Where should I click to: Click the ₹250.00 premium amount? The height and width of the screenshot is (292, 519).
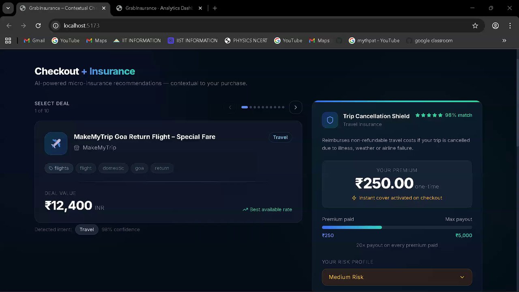click(384, 184)
